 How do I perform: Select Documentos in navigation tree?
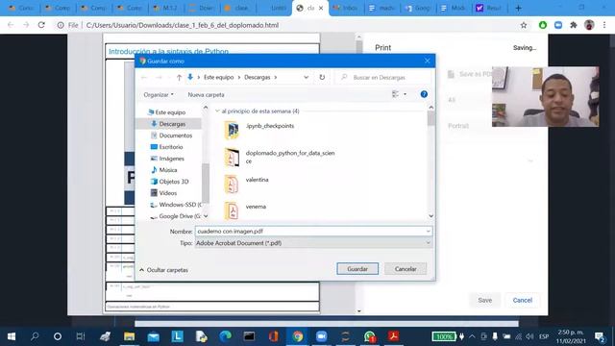[x=175, y=136]
